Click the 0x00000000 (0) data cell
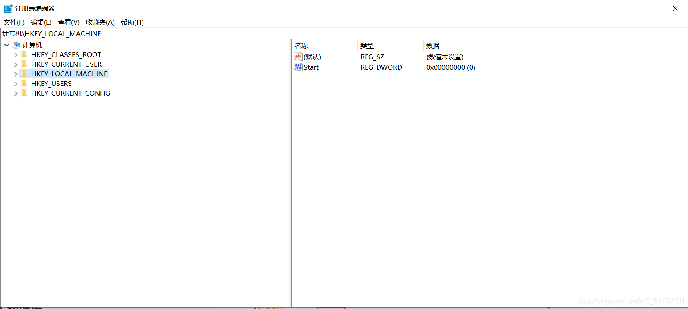 tap(451, 67)
